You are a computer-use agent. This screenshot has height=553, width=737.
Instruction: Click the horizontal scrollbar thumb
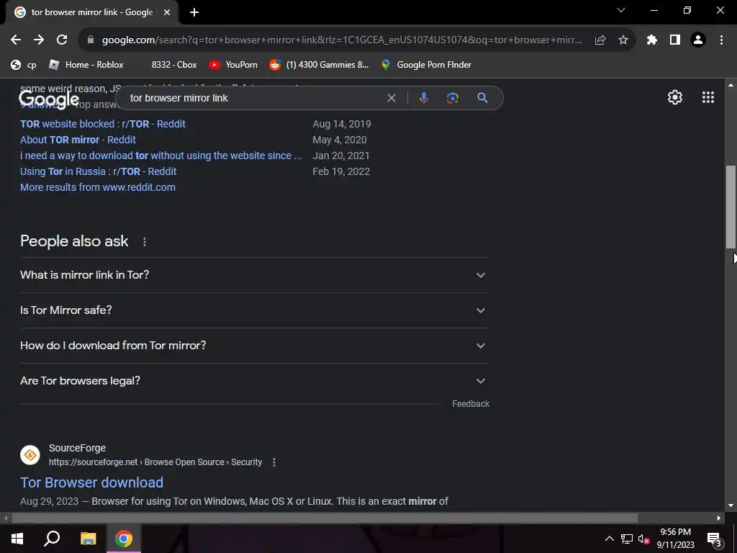click(325, 518)
